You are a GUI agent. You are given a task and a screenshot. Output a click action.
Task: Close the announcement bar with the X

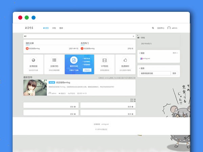pyautogui.click(x=133, y=36)
